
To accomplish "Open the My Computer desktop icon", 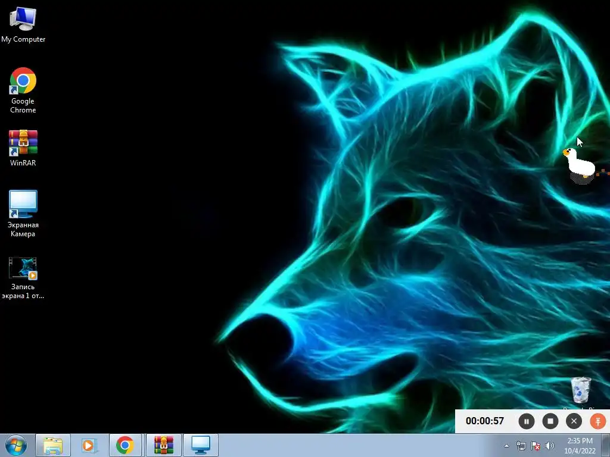I will tap(23, 24).
